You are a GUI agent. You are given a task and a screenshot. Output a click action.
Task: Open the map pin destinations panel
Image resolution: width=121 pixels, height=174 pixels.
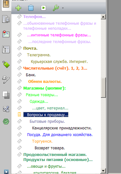click(6, 34)
